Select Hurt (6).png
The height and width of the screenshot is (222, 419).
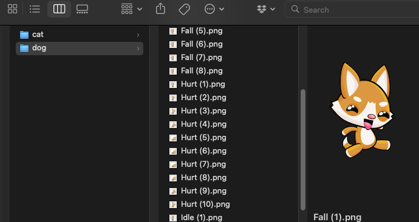point(203,151)
